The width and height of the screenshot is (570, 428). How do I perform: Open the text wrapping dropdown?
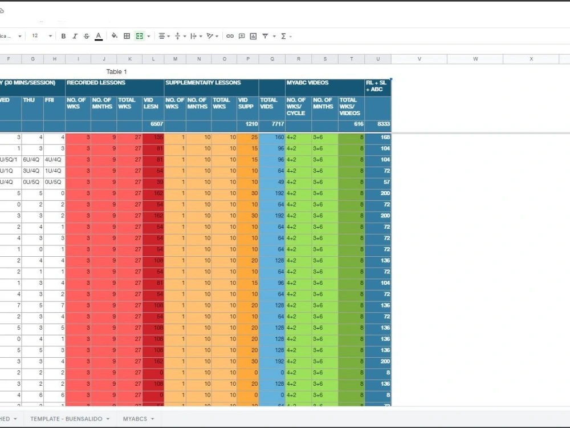196,36
